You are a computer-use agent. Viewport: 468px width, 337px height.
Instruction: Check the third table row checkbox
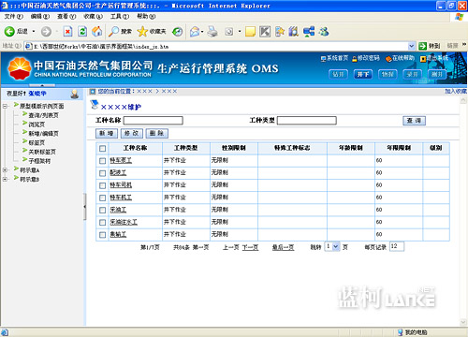pos(102,185)
